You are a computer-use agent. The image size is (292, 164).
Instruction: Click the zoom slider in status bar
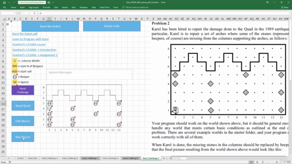[x=277, y=162]
